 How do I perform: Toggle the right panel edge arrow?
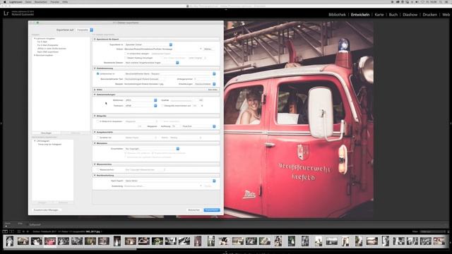pyautogui.click(x=451, y=123)
